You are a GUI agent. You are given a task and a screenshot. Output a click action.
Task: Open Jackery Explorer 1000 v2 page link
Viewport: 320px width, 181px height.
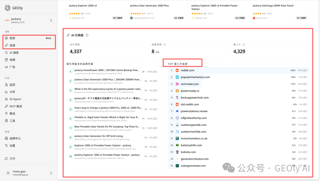click(x=107, y=155)
